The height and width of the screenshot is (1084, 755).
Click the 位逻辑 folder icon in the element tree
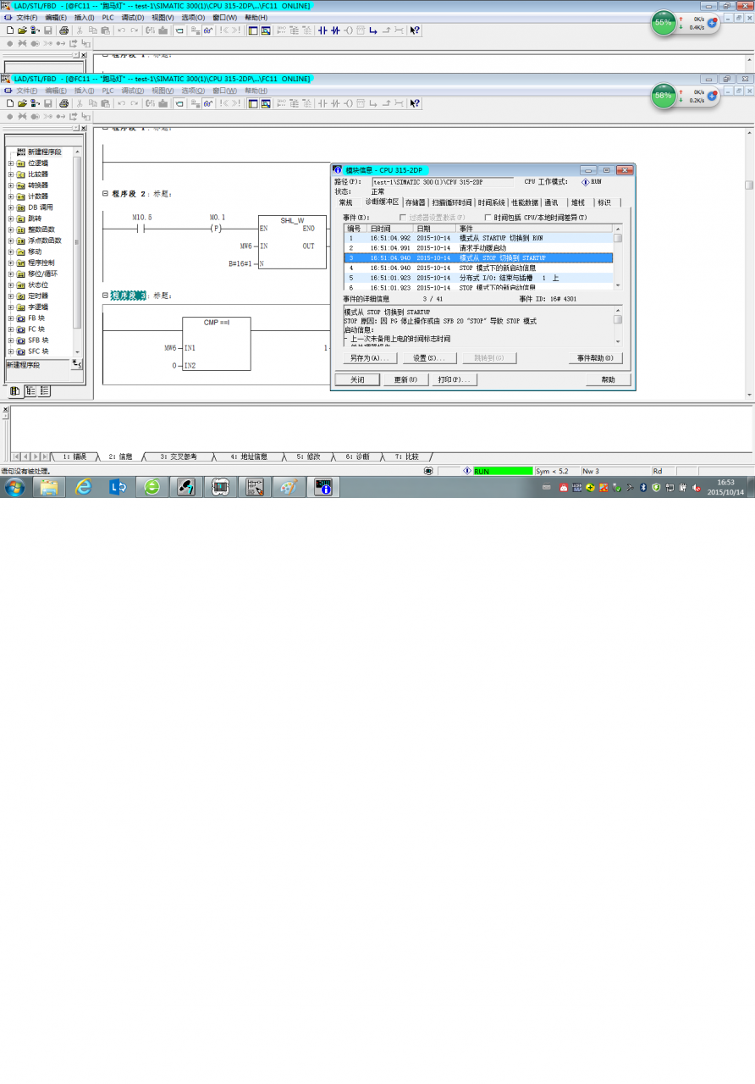(21, 163)
